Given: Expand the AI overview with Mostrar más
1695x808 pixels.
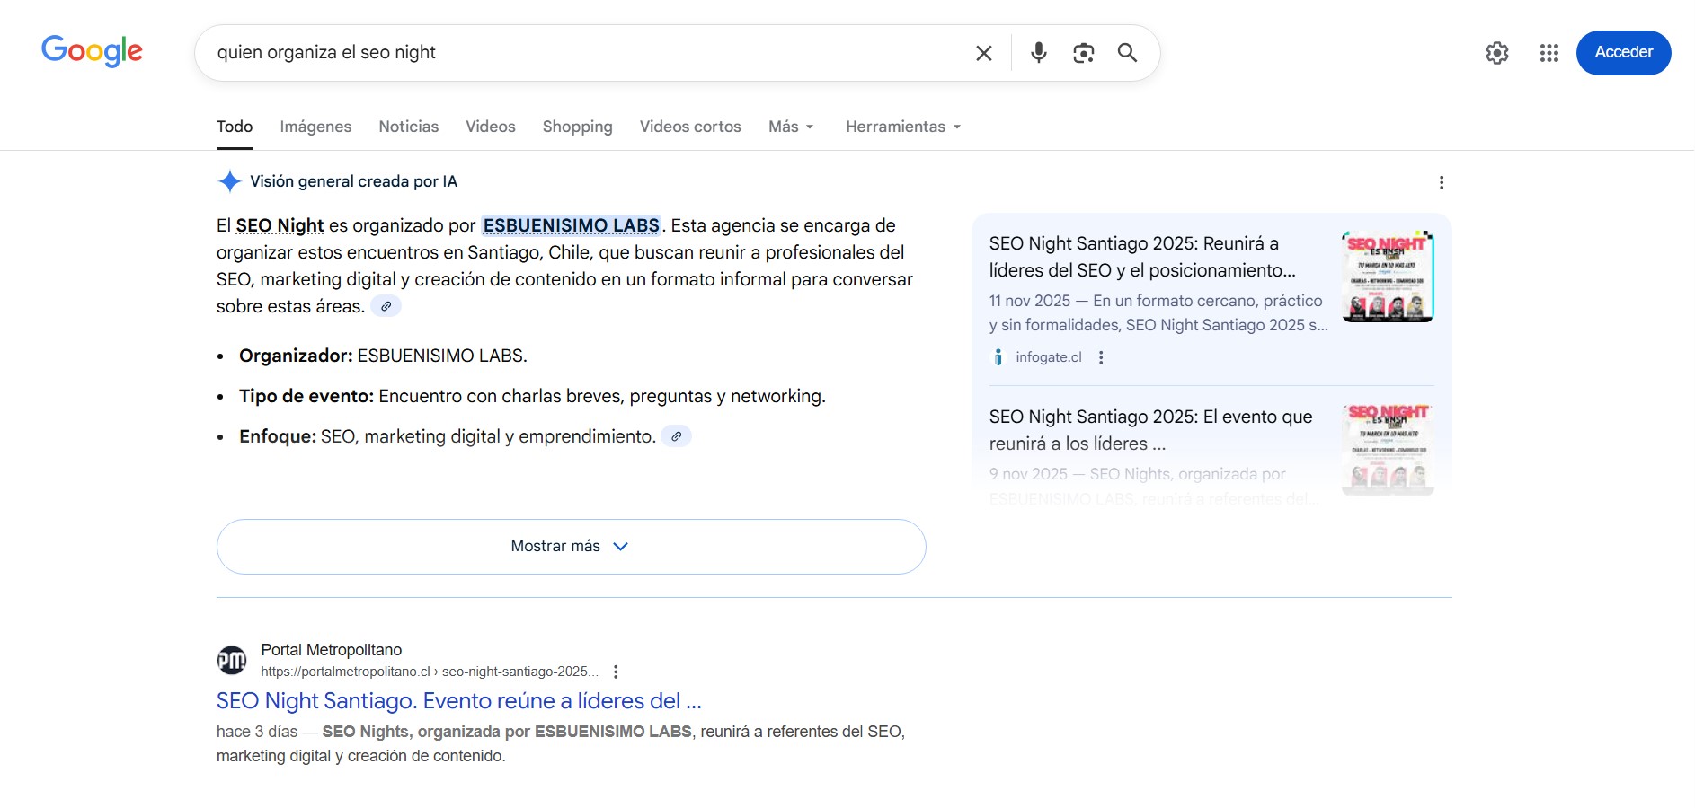Looking at the screenshot, I should click(571, 546).
